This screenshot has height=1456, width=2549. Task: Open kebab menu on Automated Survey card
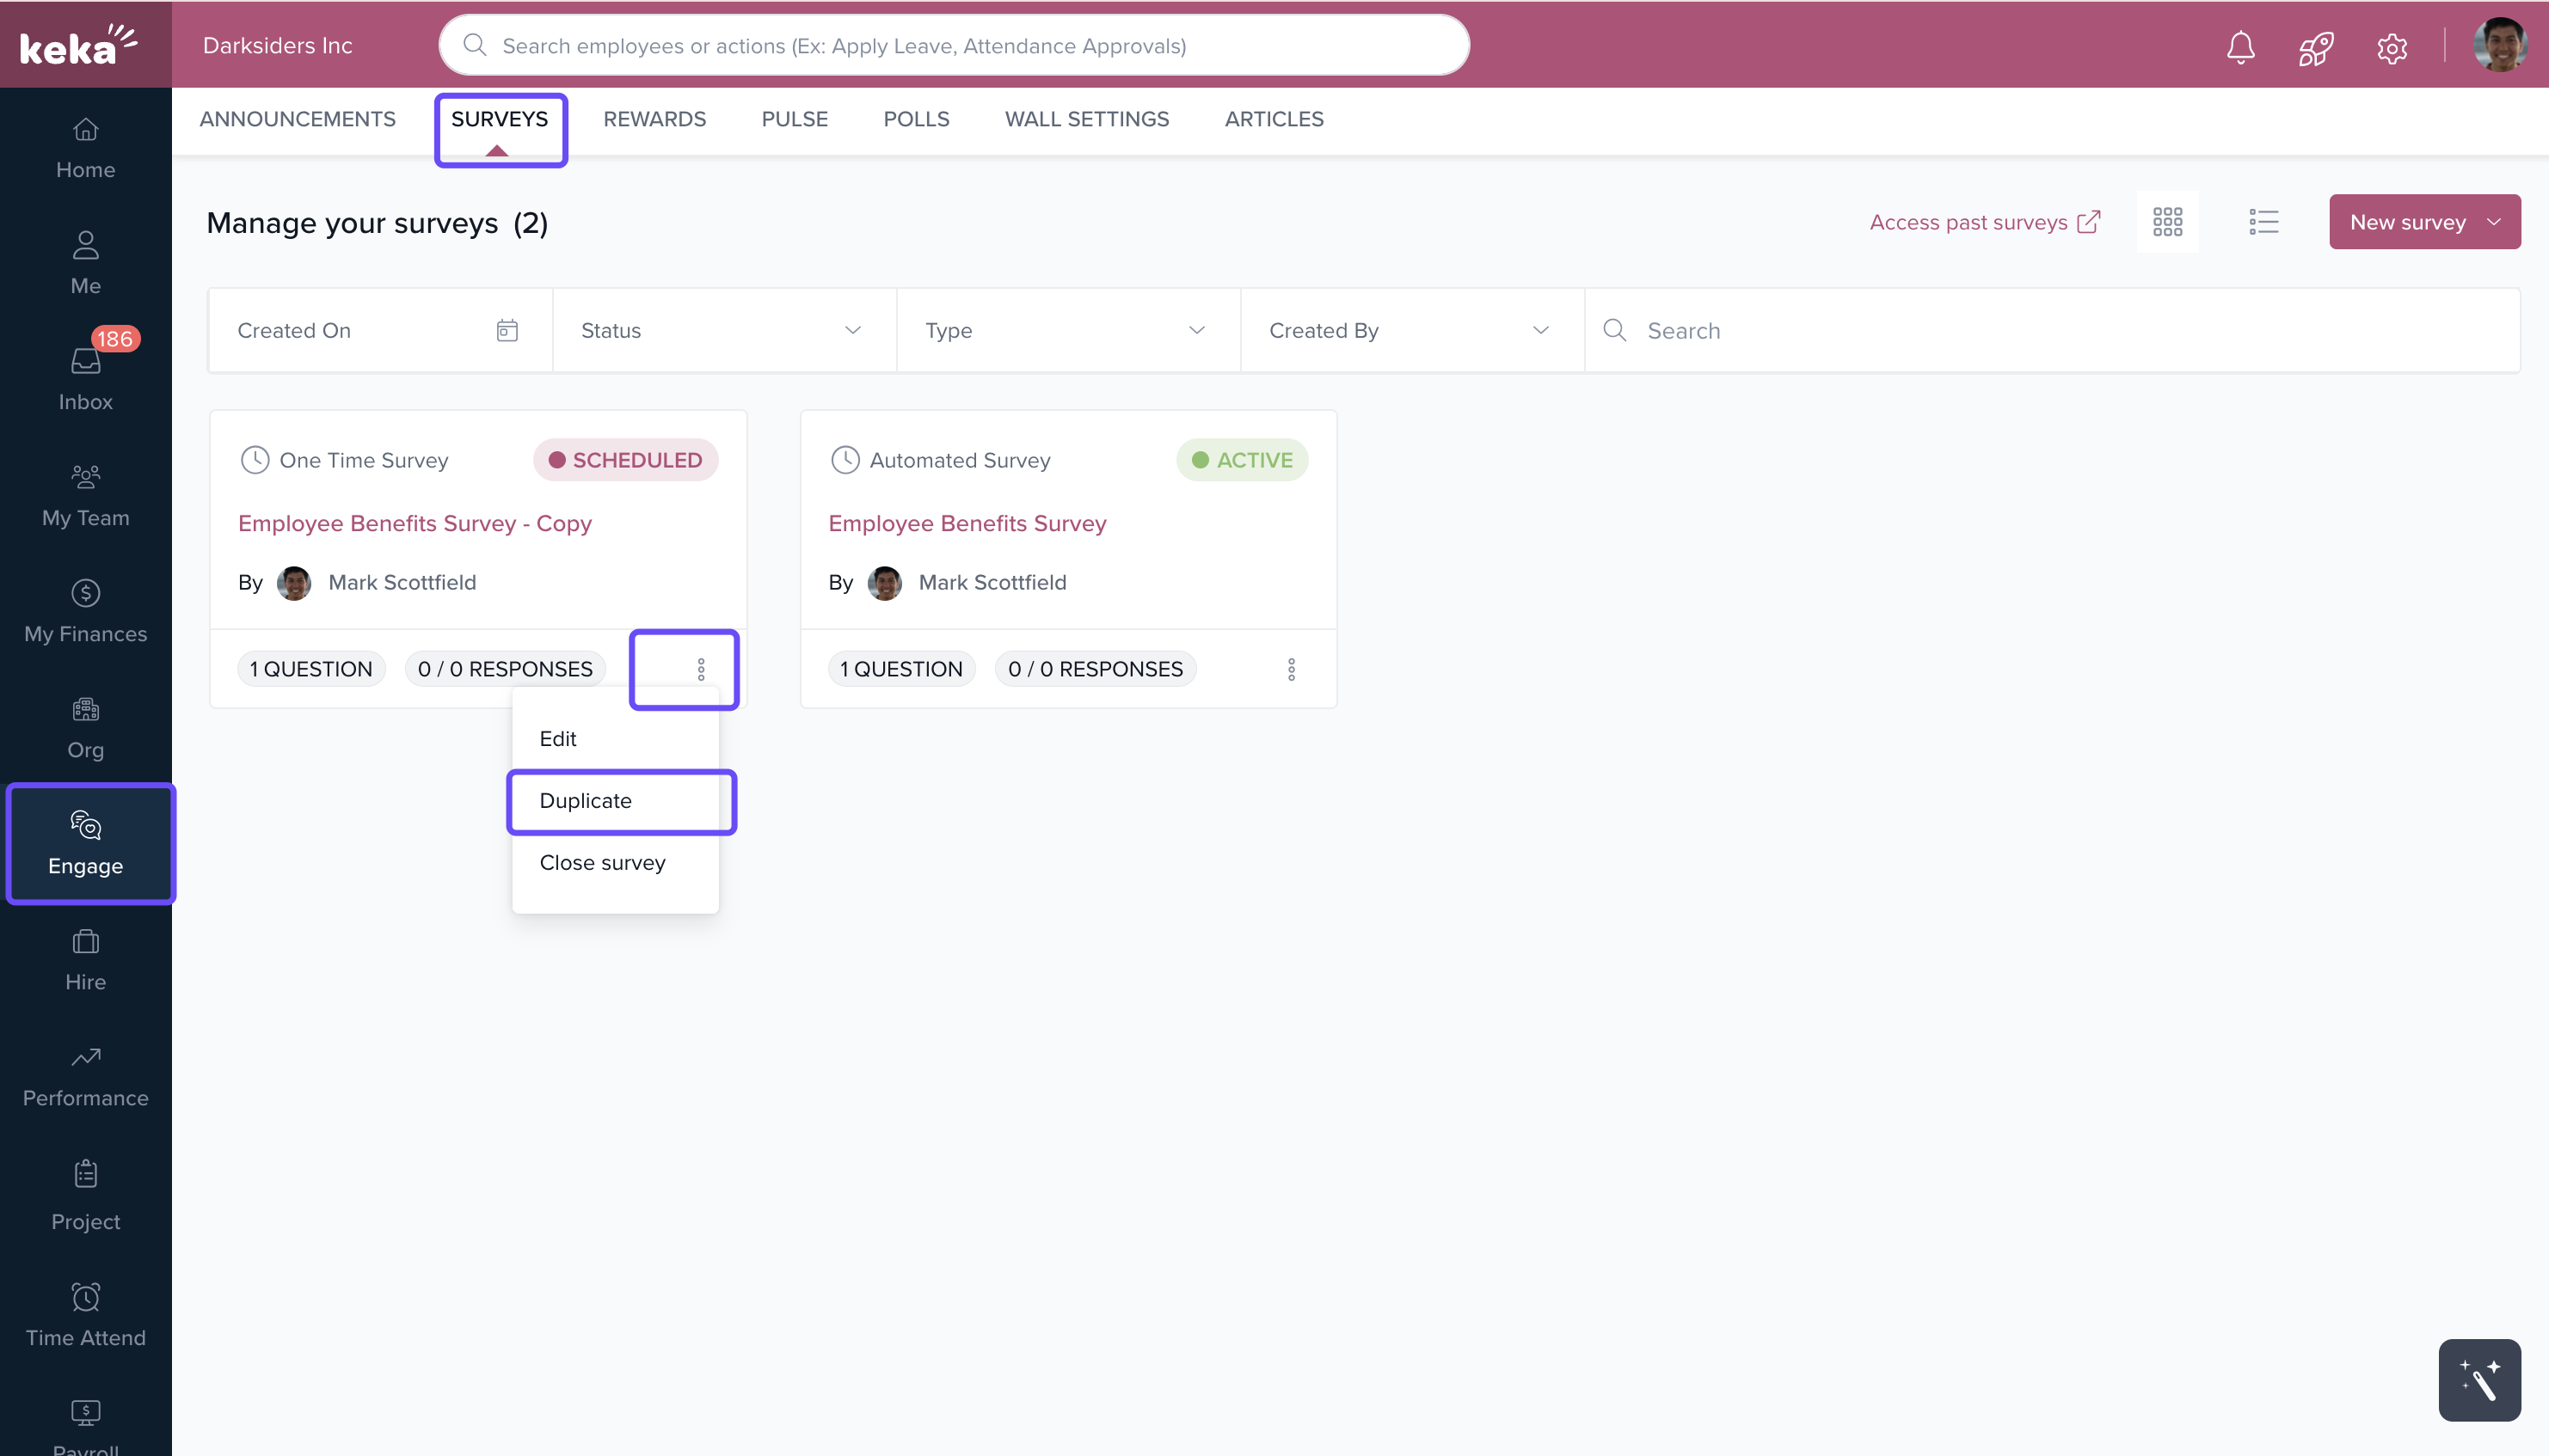pos(1291,669)
